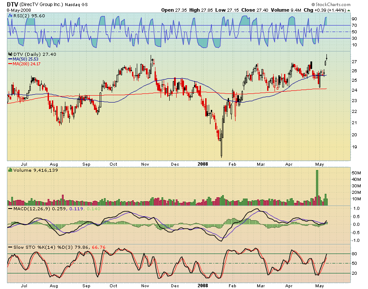This screenshot has height=289, width=368.
Task: Click the volume bars icon in Volume panel
Action: point(10,170)
